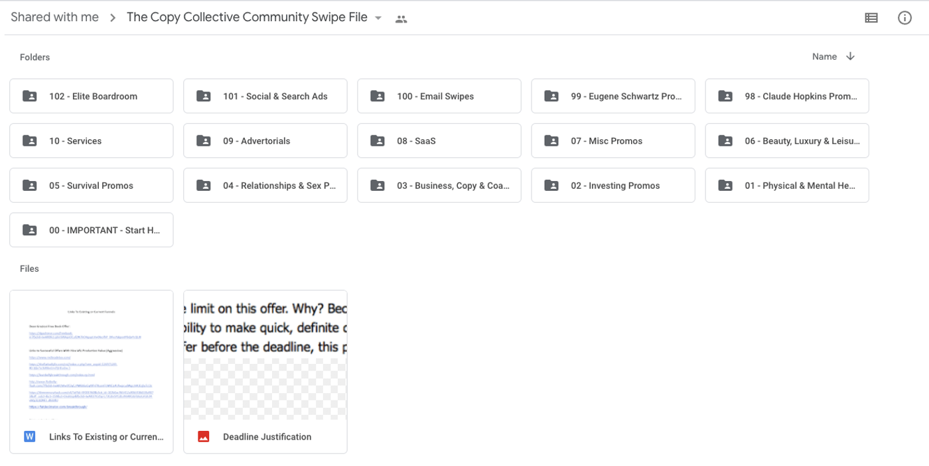Click folder icon of 01 - Physical & Mental
929x466 pixels.
click(x=725, y=186)
